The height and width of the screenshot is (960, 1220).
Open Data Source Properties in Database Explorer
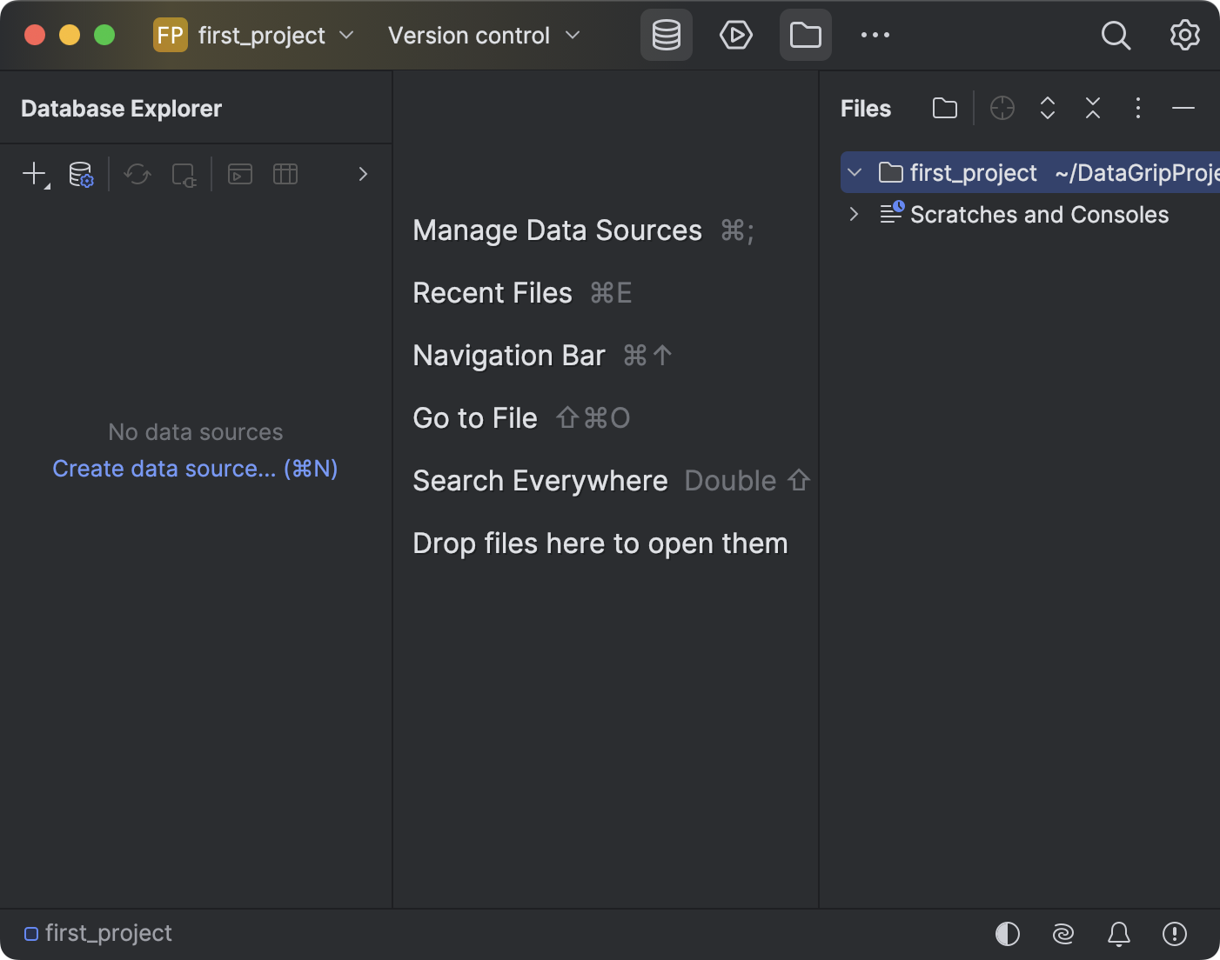tap(81, 174)
